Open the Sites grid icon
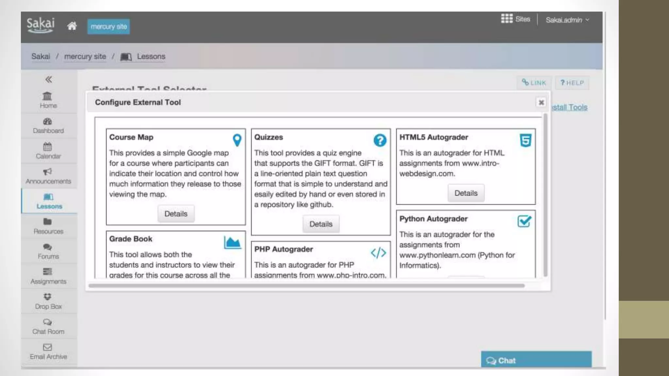This screenshot has height=376, width=669. 507,19
